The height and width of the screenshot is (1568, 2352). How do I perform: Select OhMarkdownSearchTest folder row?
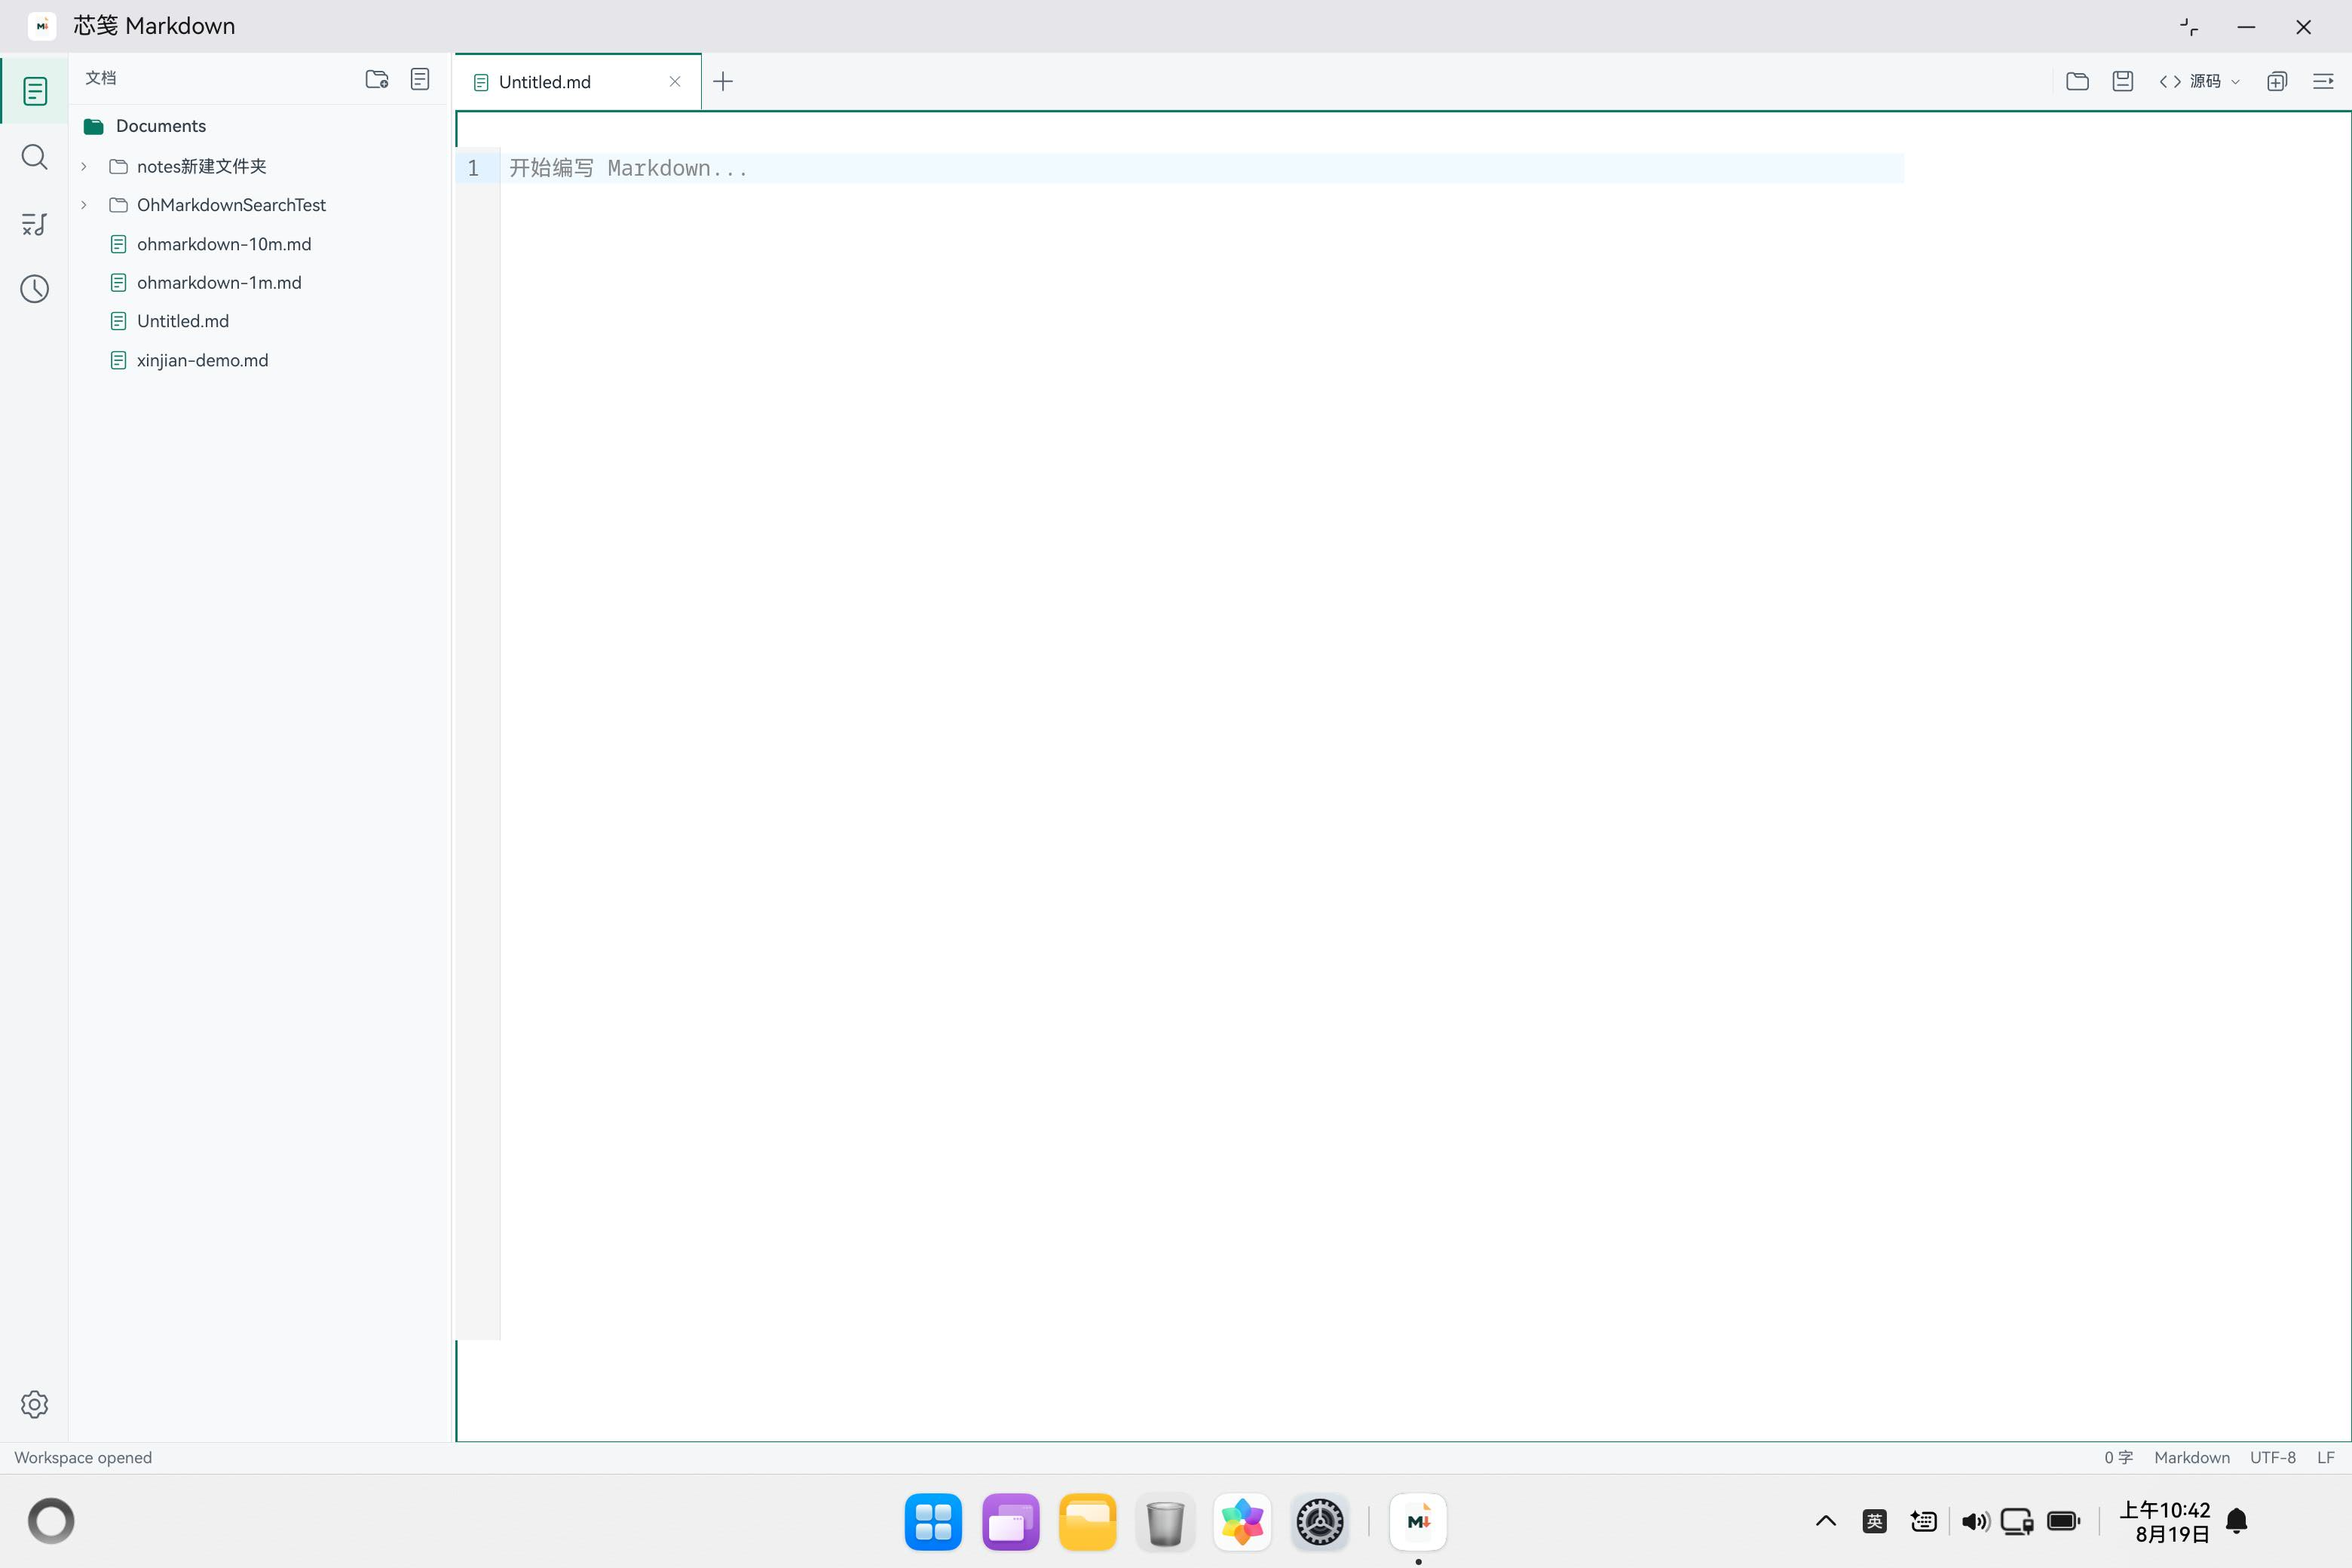260,205
